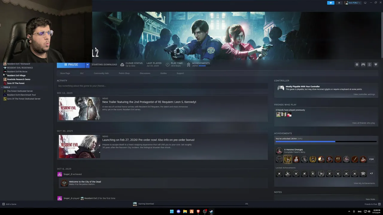Click the triple knives unlocked achievement icon

[x=338, y=159]
